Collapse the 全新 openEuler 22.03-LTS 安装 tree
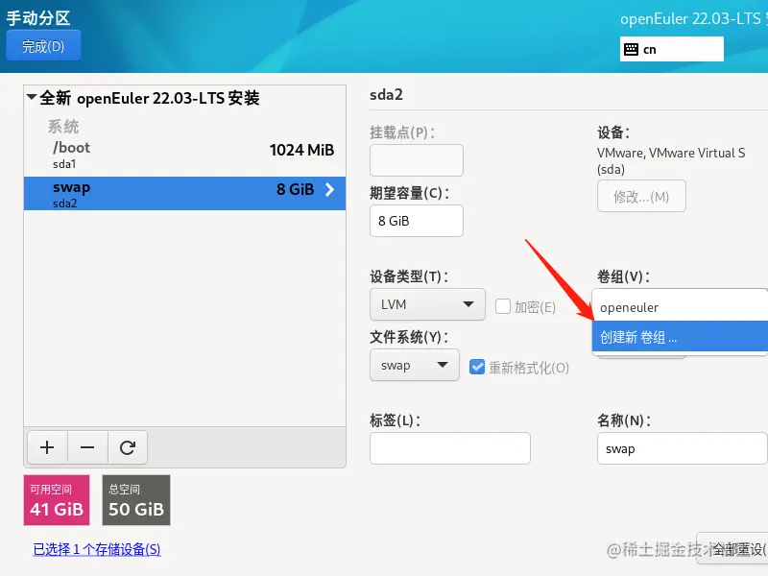The width and height of the screenshot is (768, 576). coord(32,97)
